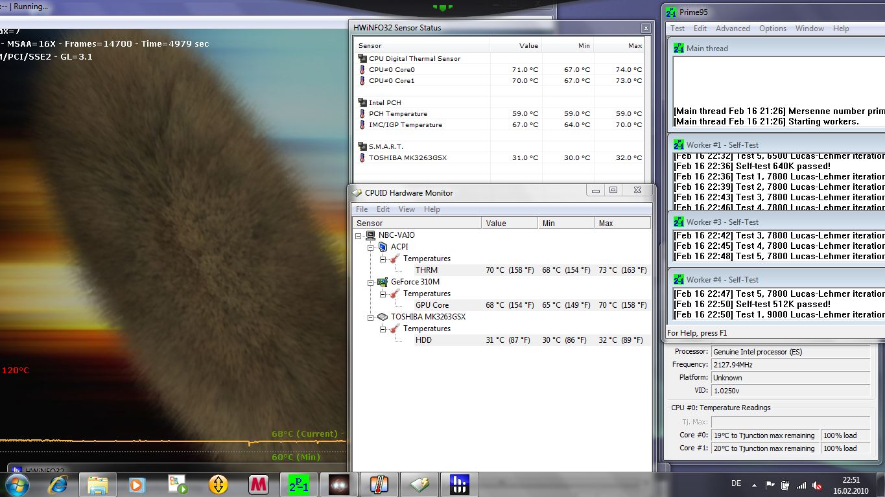The height and width of the screenshot is (497, 885).
Task: Collapse the NBC-VAIO root tree node
Action: [x=359, y=236]
